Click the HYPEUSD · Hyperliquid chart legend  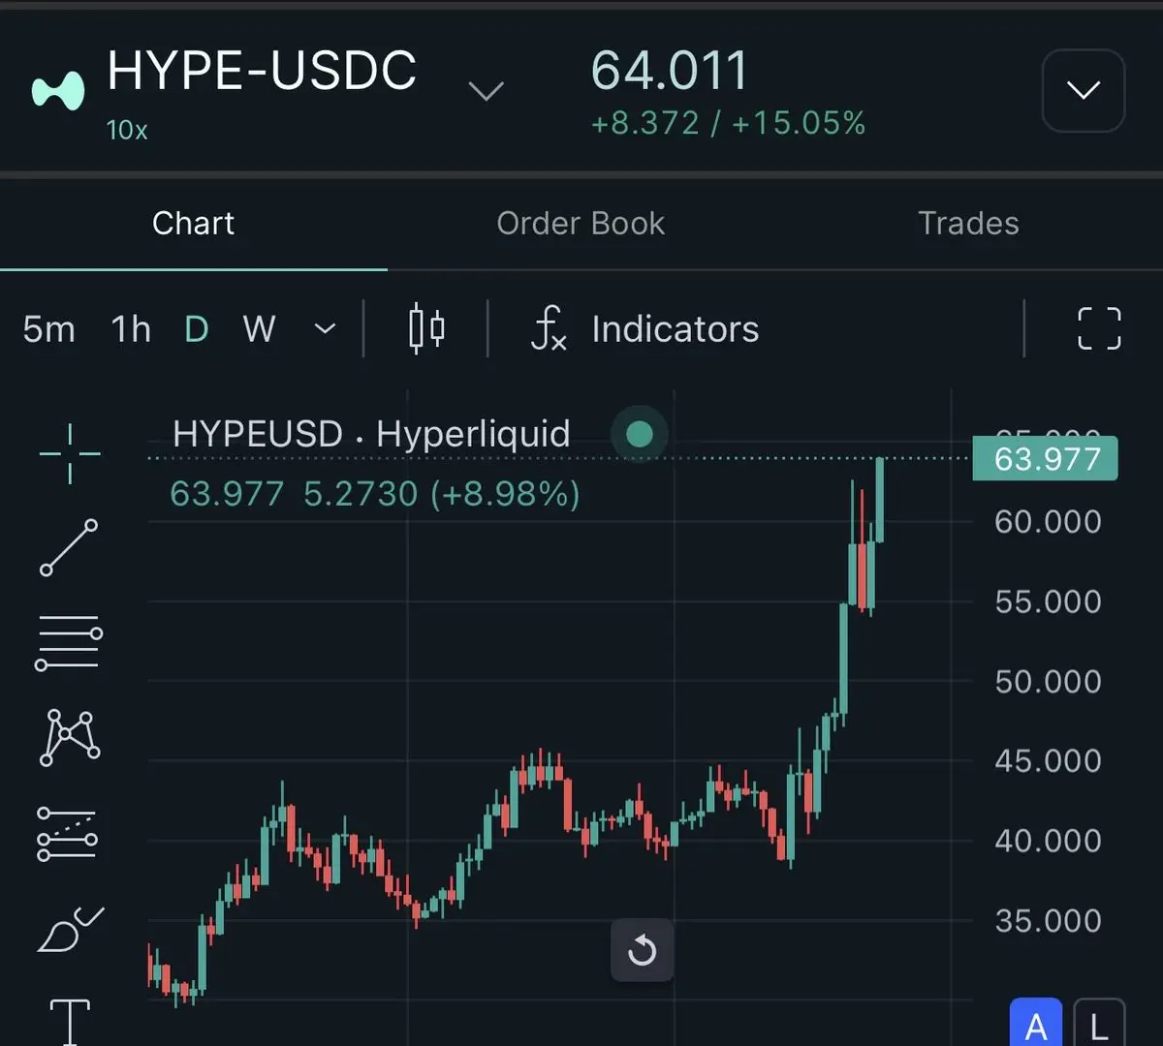point(371,434)
